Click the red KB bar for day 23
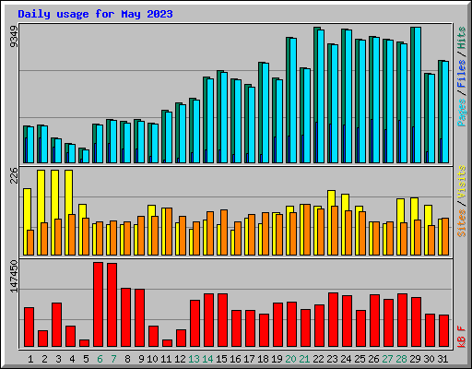The width and height of the screenshot is (472, 369). tap(333, 320)
